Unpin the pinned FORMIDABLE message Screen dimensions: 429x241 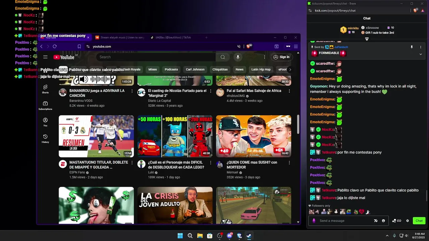[412, 47]
